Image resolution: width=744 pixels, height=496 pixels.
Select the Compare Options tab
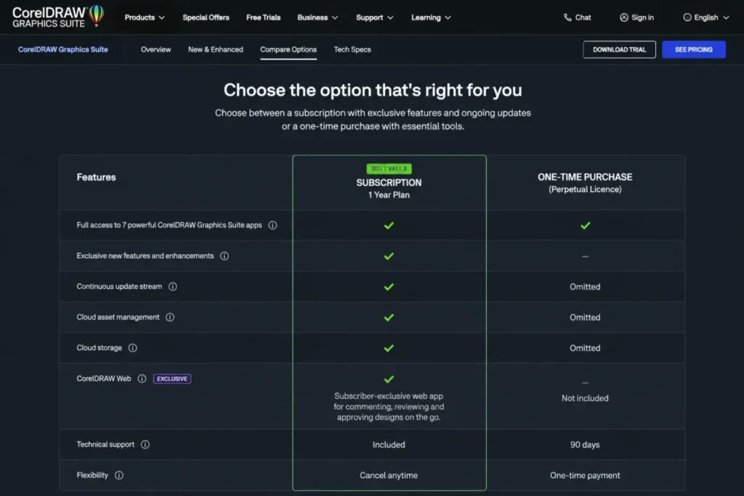(288, 49)
